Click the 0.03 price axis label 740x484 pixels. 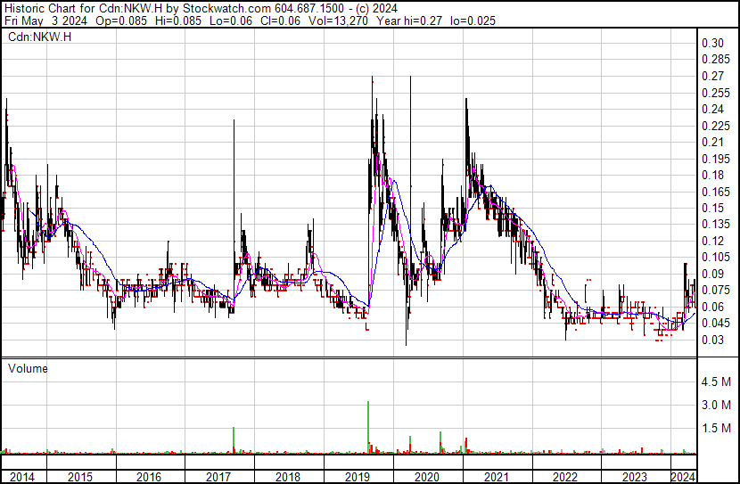(712, 340)
